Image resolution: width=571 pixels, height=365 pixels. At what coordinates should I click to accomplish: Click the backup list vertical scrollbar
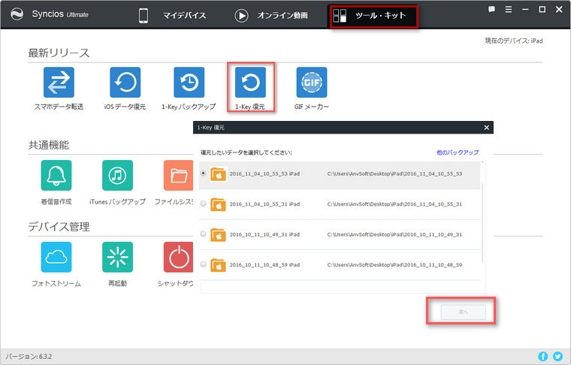pos(482,223)
